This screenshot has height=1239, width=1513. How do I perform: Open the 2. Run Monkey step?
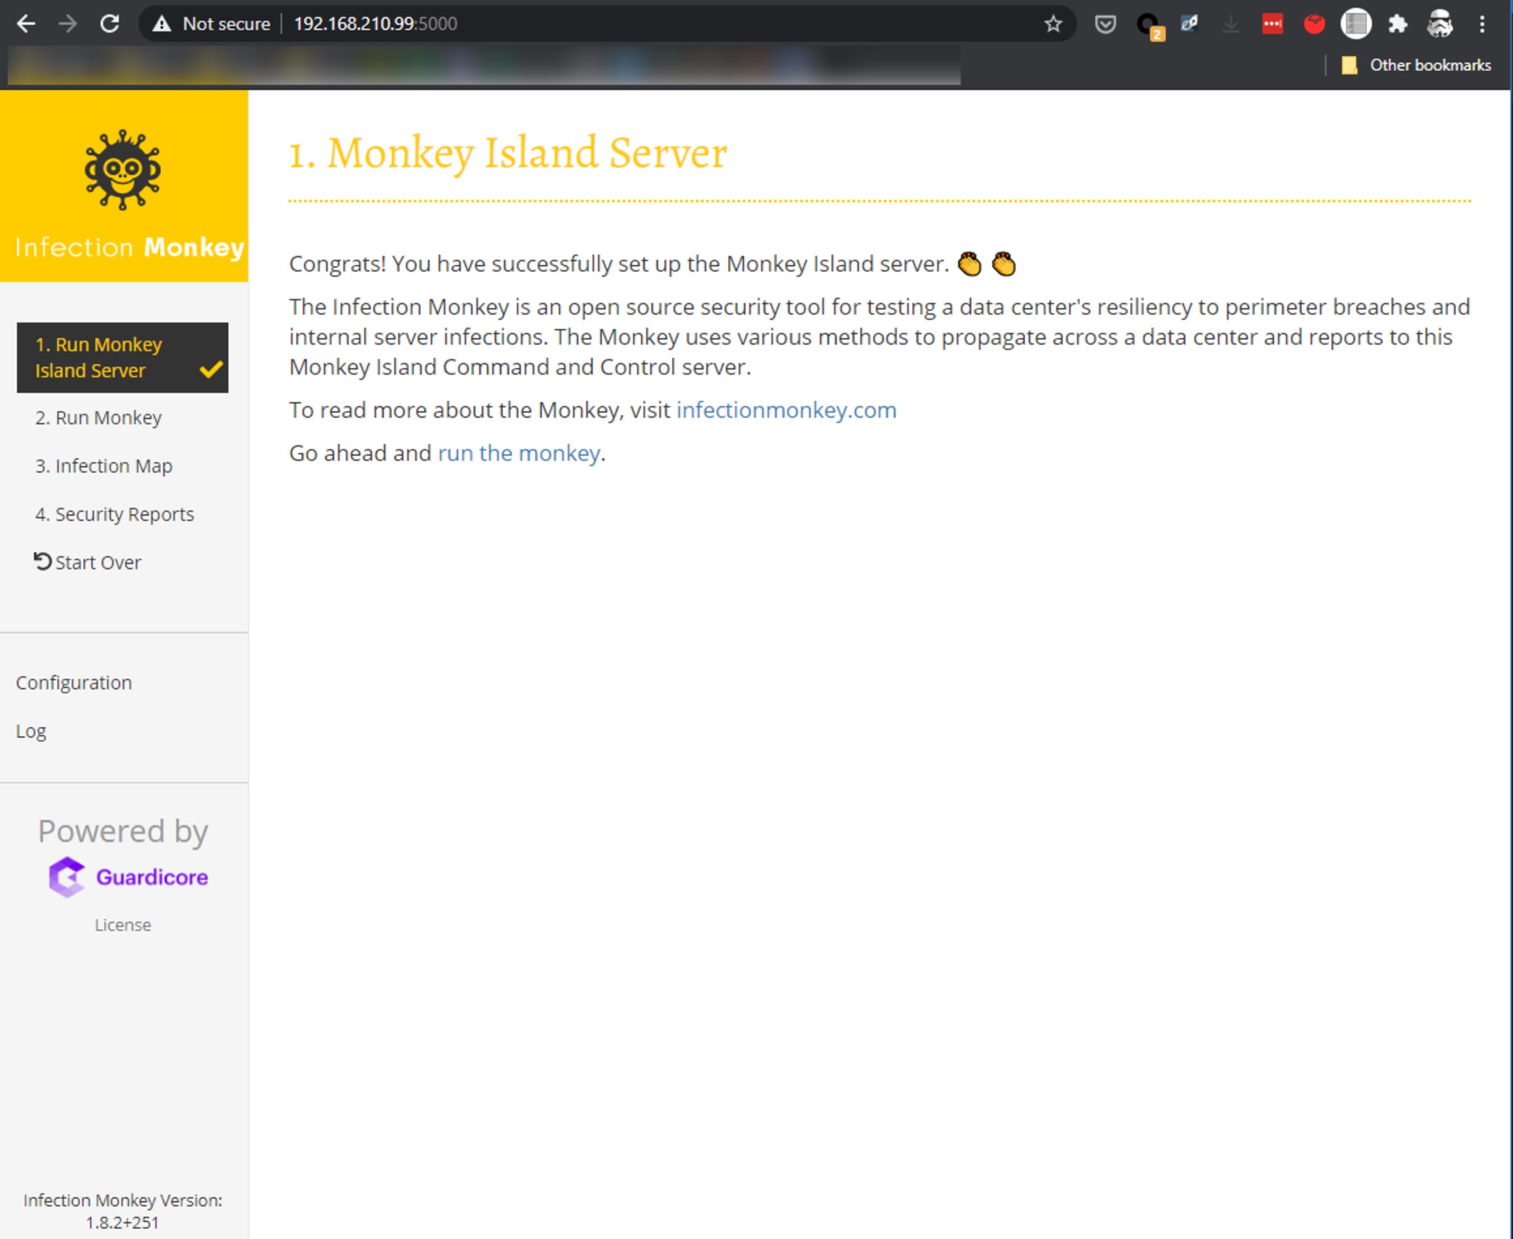click(x=98, y=418)
